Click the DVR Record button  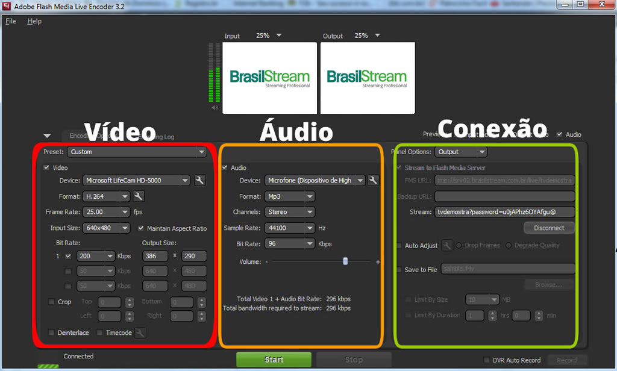coord(566,360)
